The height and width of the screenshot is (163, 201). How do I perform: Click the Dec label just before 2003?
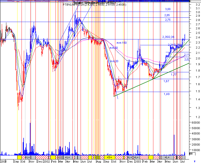point(130,161)
